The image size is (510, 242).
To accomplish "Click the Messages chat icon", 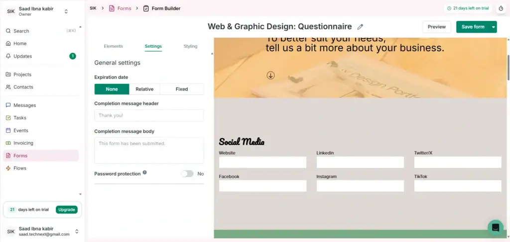I will pyautogui.click(x=8, y=105).
